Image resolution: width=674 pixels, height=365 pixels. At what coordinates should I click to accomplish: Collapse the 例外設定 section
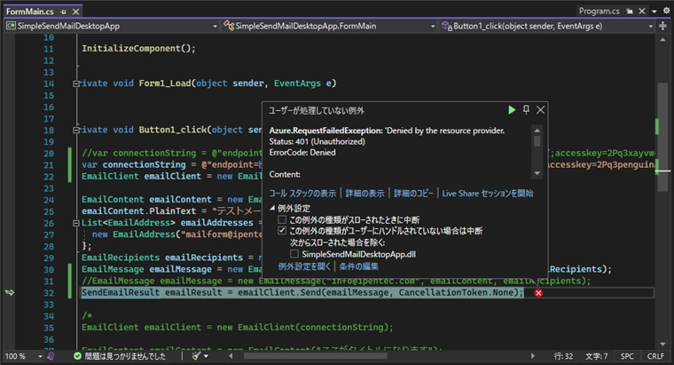[272, 209]
